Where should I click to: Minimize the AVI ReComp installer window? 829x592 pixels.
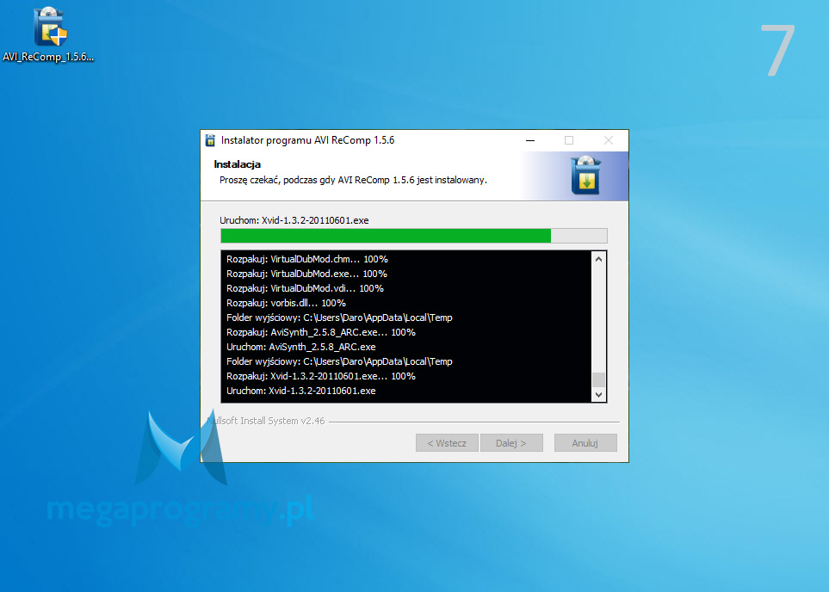point(529,140)
